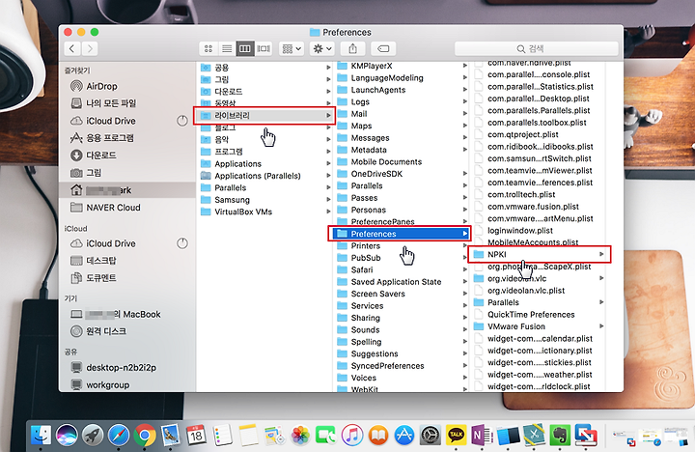The height and width of the screenshot is (452, 695).
Task: Expand the org.videolan.vlc folder arrow
Action: (x=601, y=278)
